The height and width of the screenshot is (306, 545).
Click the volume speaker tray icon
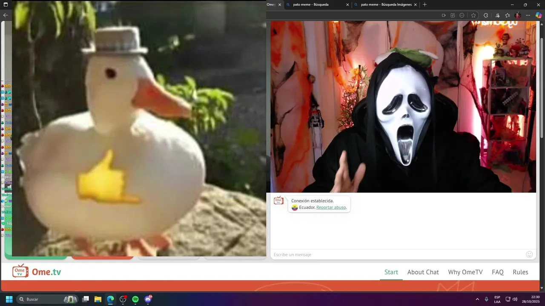click(515, 299)
